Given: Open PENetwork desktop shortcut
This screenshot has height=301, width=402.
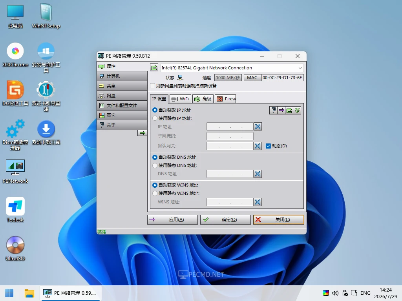Looking at the screenshot, I should pyautogui.click(x=15, y=172).
